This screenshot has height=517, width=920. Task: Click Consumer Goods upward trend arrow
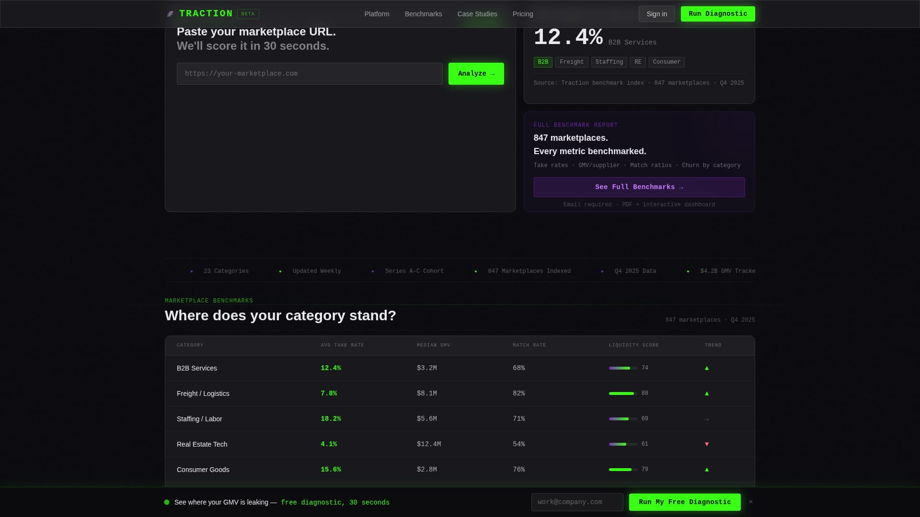coord(707,470)
